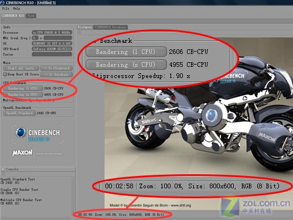Run Rendering (1 CPU) in left panel
The width and height of the screenshot is (293, 220).
(x=23, y=89)
